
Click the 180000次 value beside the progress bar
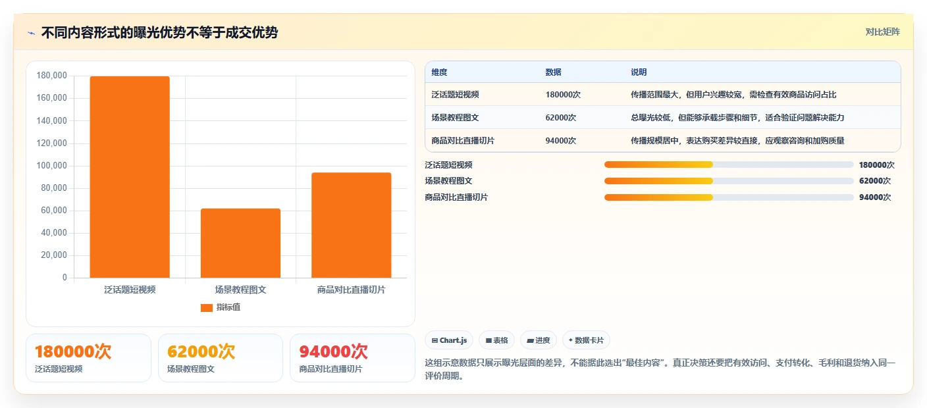click(x=877, y=165)
